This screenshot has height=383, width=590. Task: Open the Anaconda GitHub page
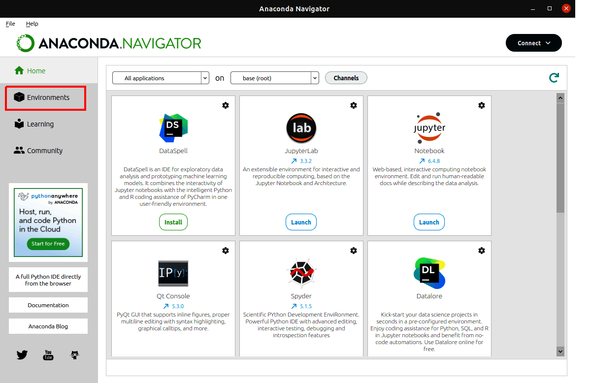75,354
